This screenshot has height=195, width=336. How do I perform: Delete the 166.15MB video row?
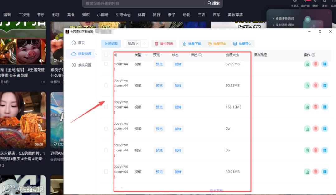pos(316,107)
